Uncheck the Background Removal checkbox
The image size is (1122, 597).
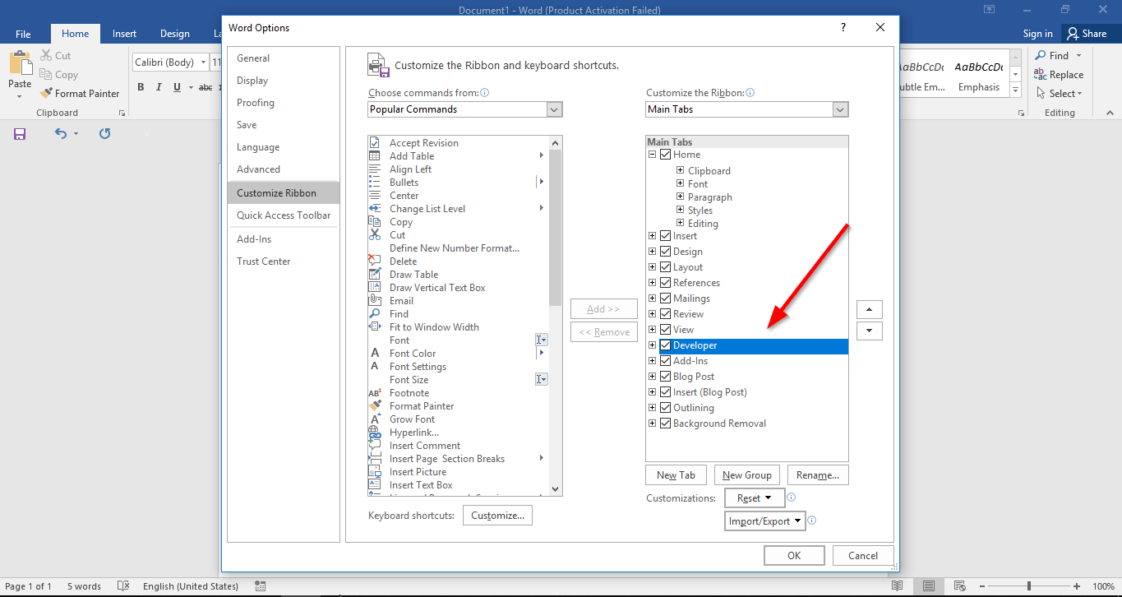point(665,423)
